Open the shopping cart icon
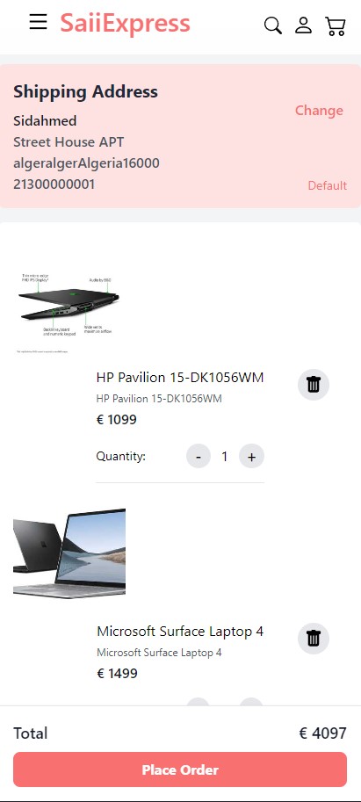 click(336, 25)
